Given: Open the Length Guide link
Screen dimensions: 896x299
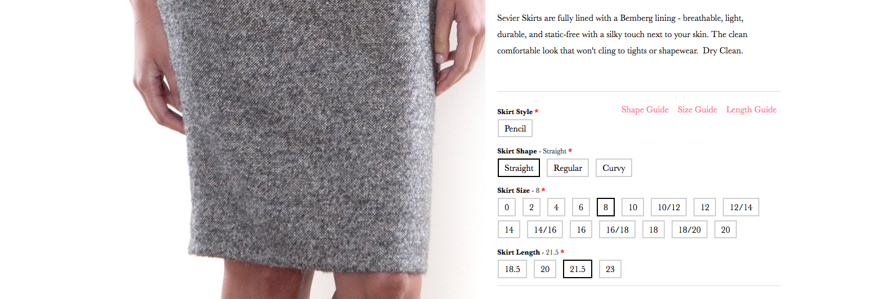Looking at the screenshot, I should (751, 110).
